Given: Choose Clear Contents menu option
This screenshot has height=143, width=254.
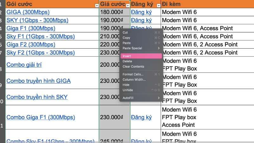Looking at the screenshot, I should 133,66.
